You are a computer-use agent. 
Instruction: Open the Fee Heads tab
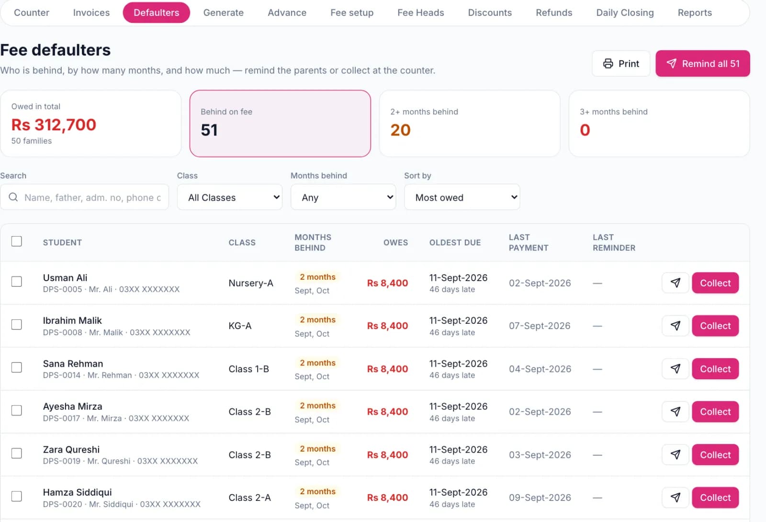tap(421, 13)
